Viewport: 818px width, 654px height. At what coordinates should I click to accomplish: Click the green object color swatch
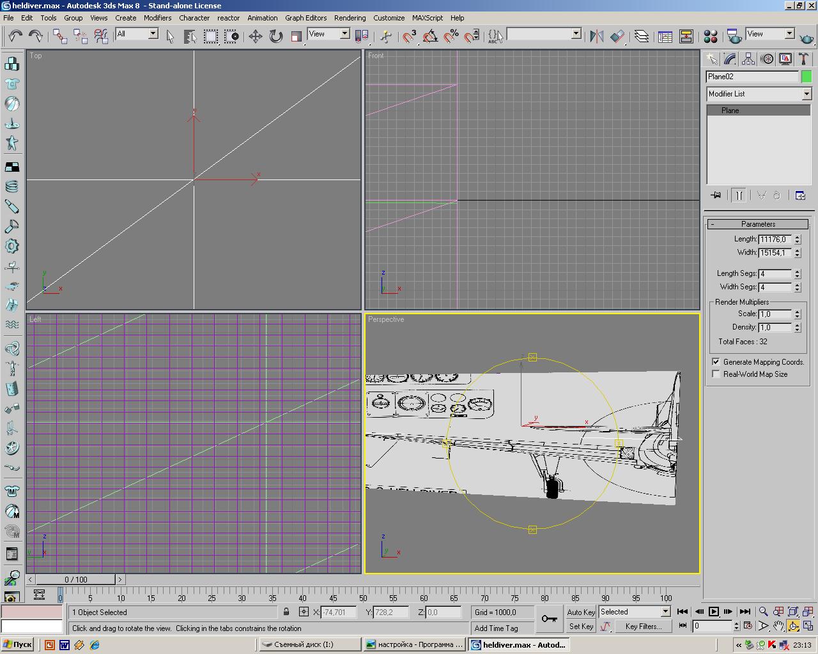806,77
